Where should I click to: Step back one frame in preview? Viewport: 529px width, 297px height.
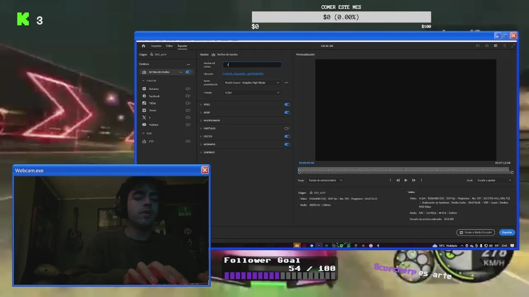click(398, 180)
